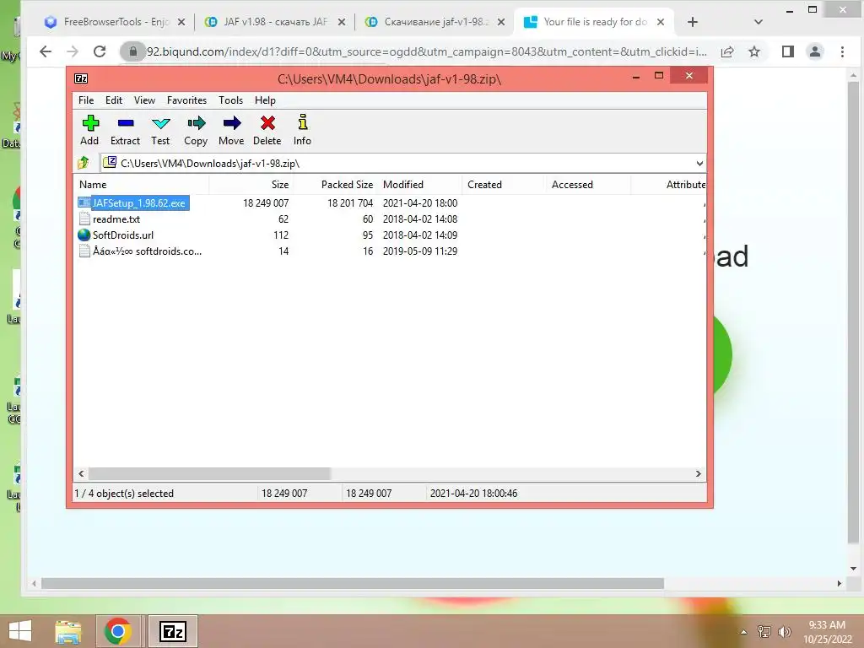Open the File menu
The height and width of the screenshot is (648, 864).
pyautogui.click(x=86, y=100)
